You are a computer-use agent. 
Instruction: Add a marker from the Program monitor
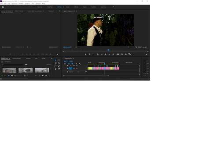point(85,55)
